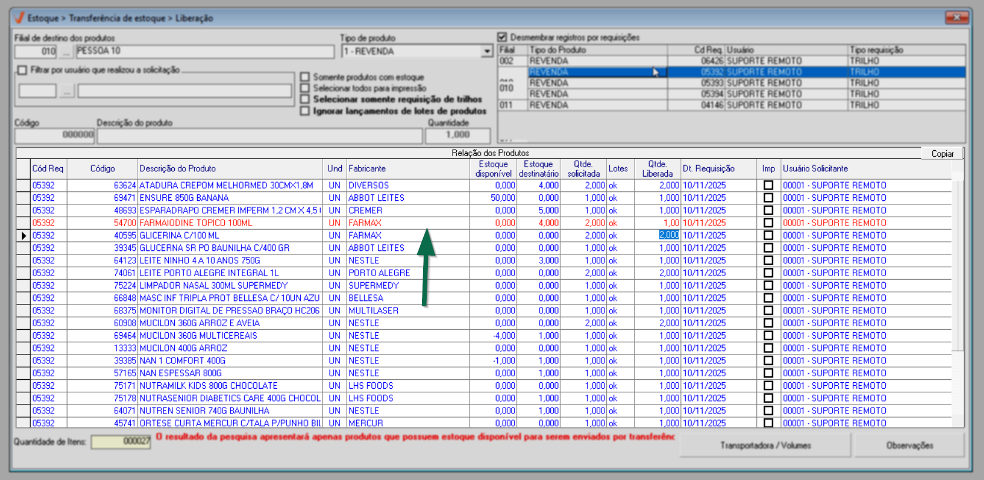Image resolution: width=984 pixels, height=480 pixels.
Task: Click the Quantidade input field
Action: (x=448, y=135)
